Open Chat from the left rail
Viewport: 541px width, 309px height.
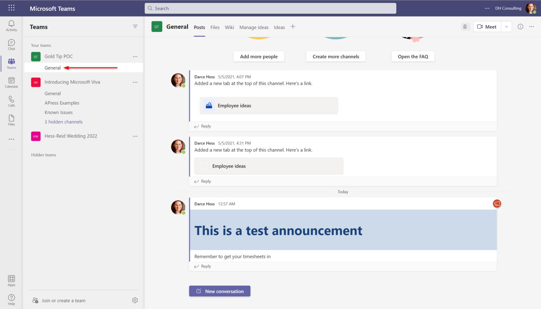(11, 44)
